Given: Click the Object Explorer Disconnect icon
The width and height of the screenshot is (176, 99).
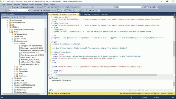Looking at the screenshot, I should [15, 17].
